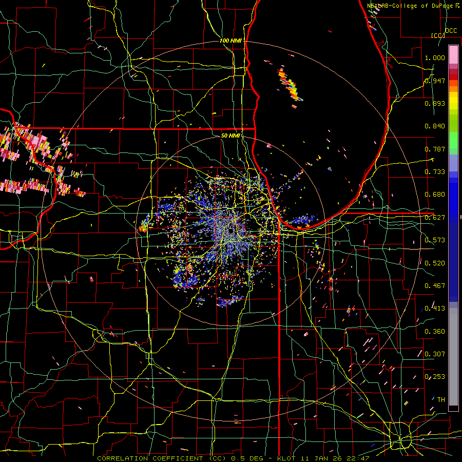Select the 0.573 scale value
The image size is (462, 462).
pos(435,240)
